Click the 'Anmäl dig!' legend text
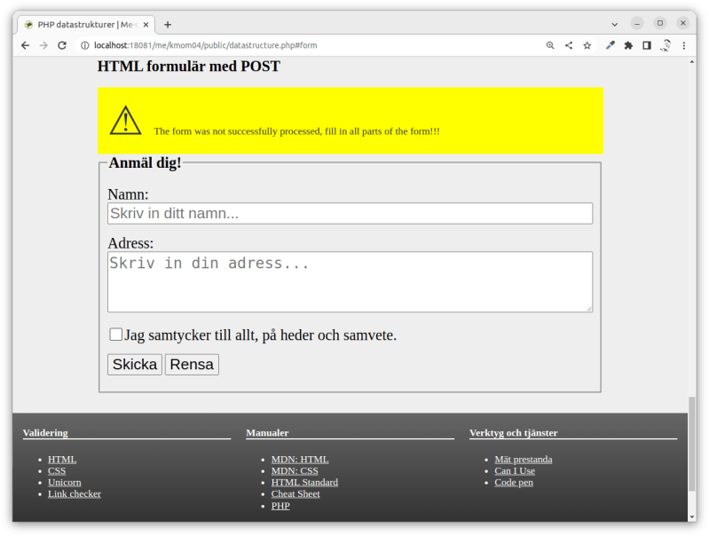Screen dimensions: 709x536 (145, 162)
